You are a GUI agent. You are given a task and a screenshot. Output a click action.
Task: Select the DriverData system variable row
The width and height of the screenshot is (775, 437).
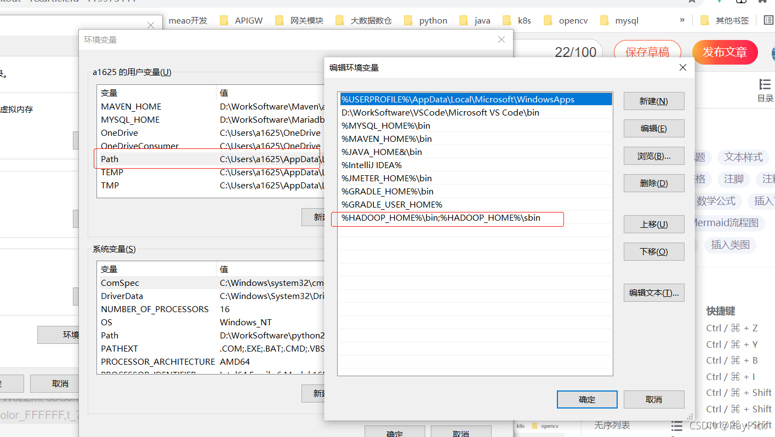211,296
